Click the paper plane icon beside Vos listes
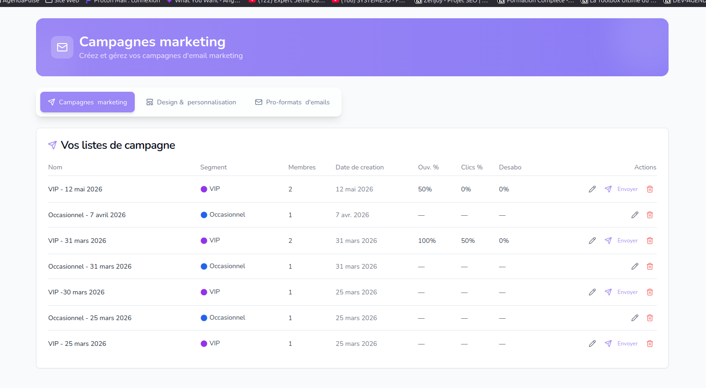The image size is (706, 388). click(52, 145)
